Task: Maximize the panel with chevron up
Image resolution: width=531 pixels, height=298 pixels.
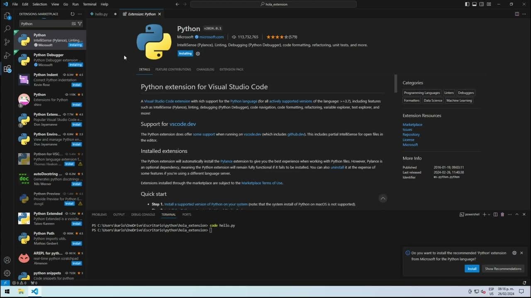Action: pos(517,214)
